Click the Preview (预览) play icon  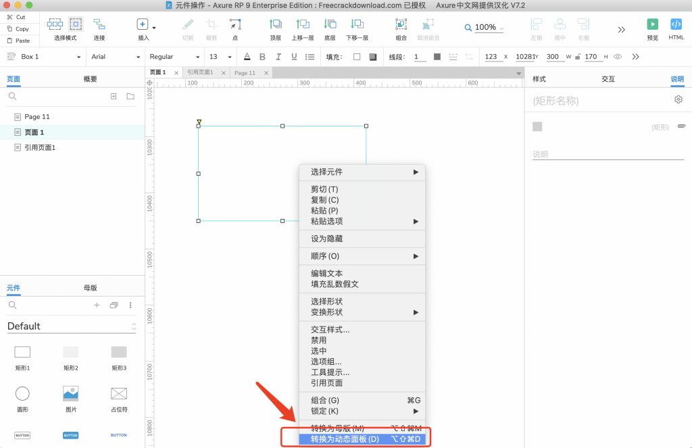pyautogui.click(x=652, y=24)
